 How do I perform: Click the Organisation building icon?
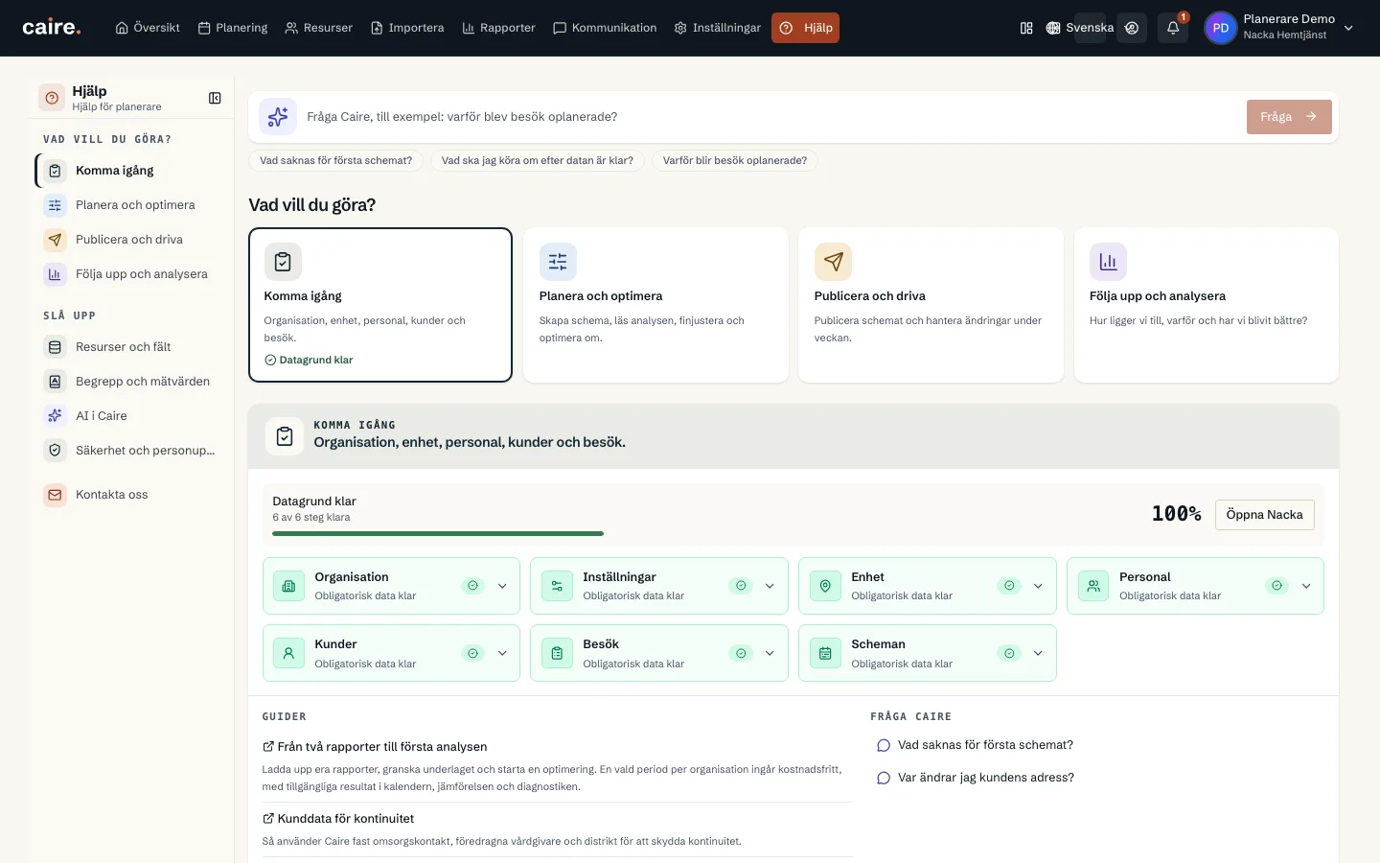click(288, 586)
